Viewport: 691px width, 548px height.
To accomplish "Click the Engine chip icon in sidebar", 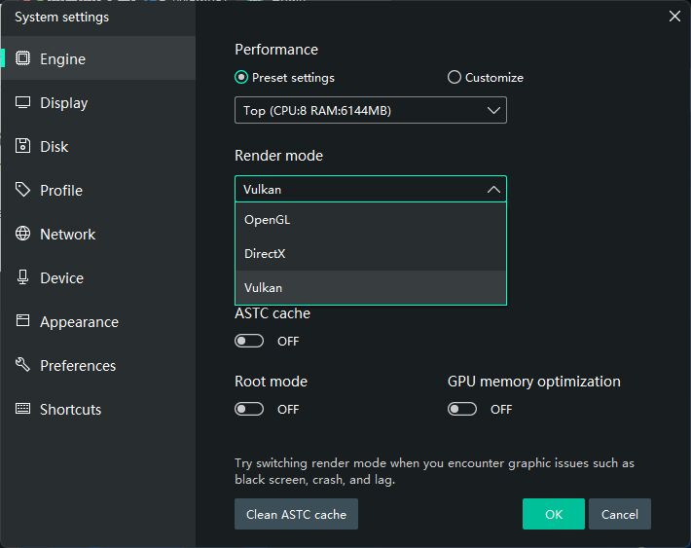I will (23, 58).
